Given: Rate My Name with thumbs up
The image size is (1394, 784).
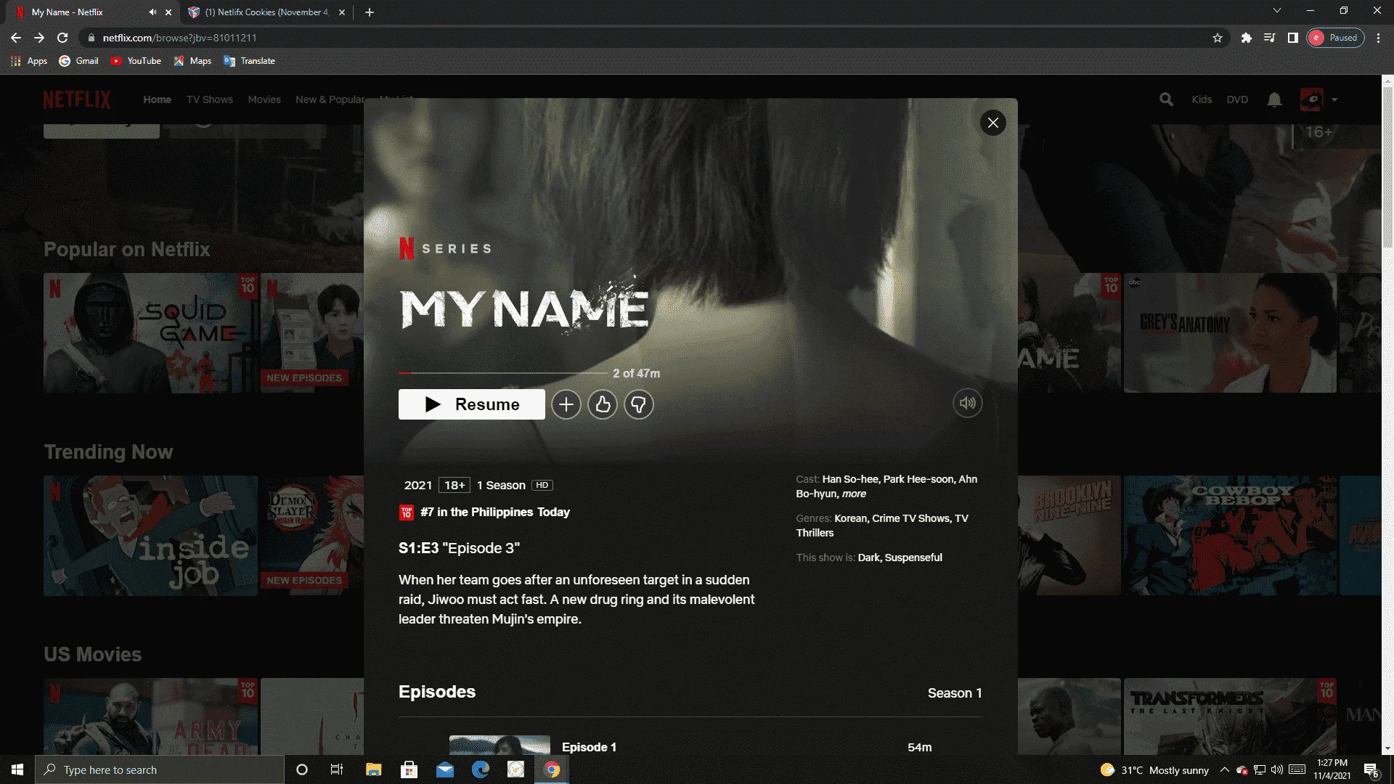Looking at the screenshot, I should pyautogui.click(x=603, y=404).
